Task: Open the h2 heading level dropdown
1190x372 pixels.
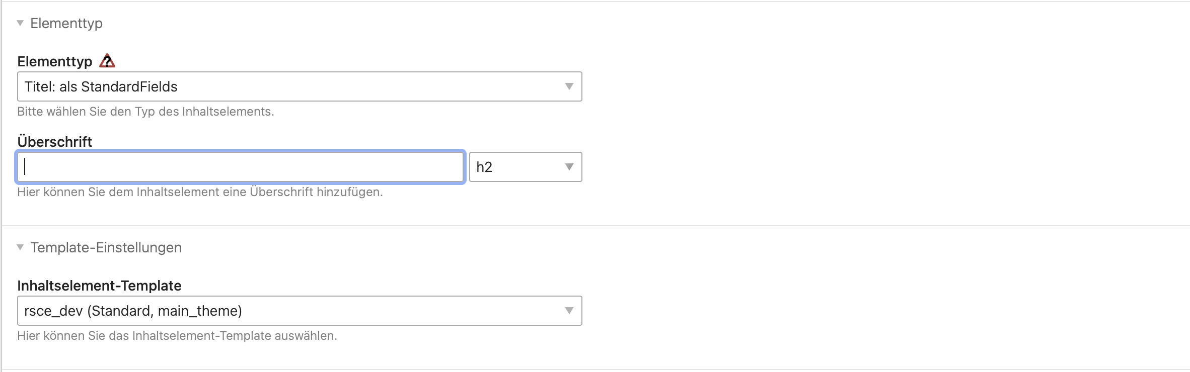Action: tap(518, 167)
